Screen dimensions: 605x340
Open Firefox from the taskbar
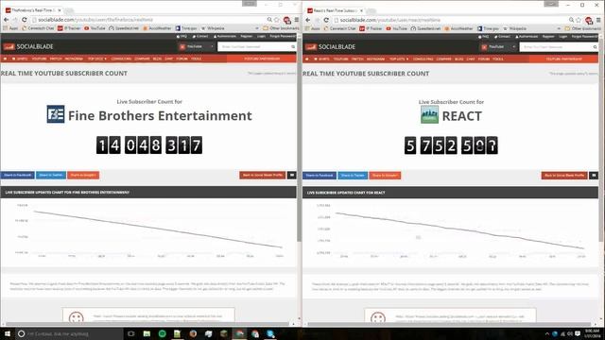[x=193, y=333]
